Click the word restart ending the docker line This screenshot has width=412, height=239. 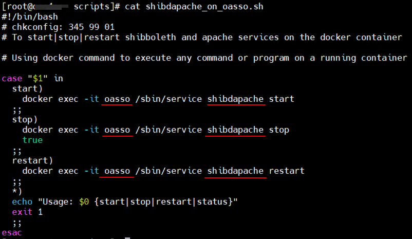coord(286,171)
